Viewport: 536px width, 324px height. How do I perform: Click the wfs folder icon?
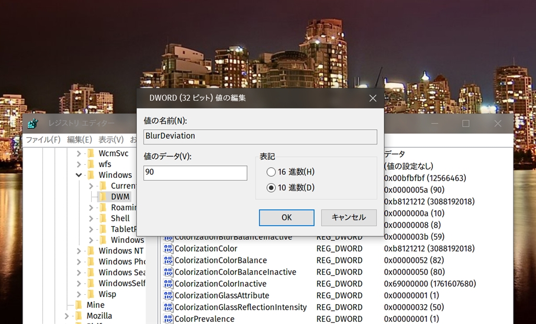91,164
